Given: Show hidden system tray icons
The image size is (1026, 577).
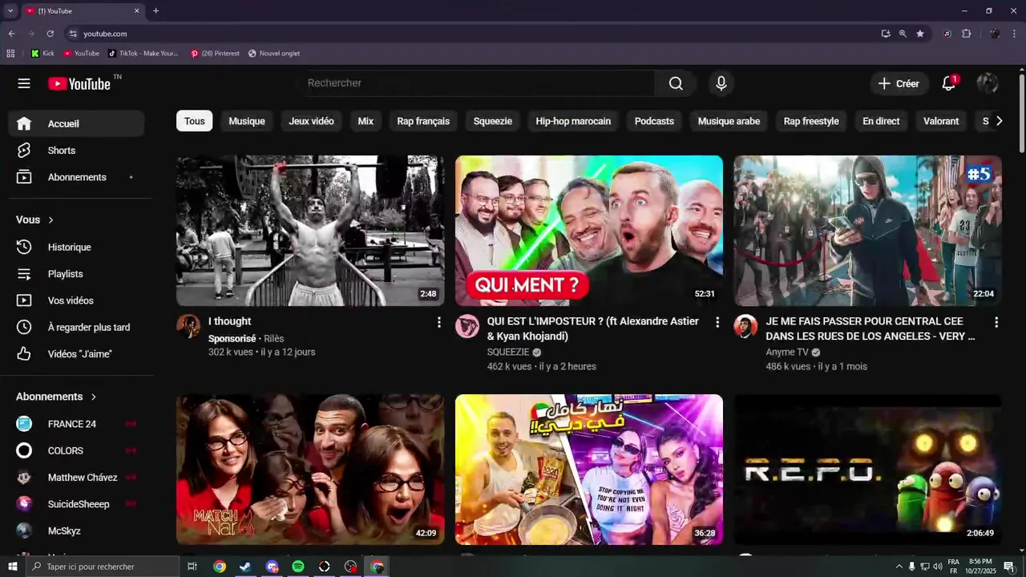Looking at the screenshot, I should click(899, 567).
